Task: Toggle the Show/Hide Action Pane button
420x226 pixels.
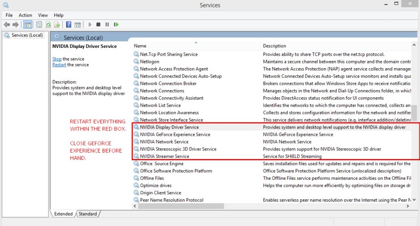Action: pos(77,25)
